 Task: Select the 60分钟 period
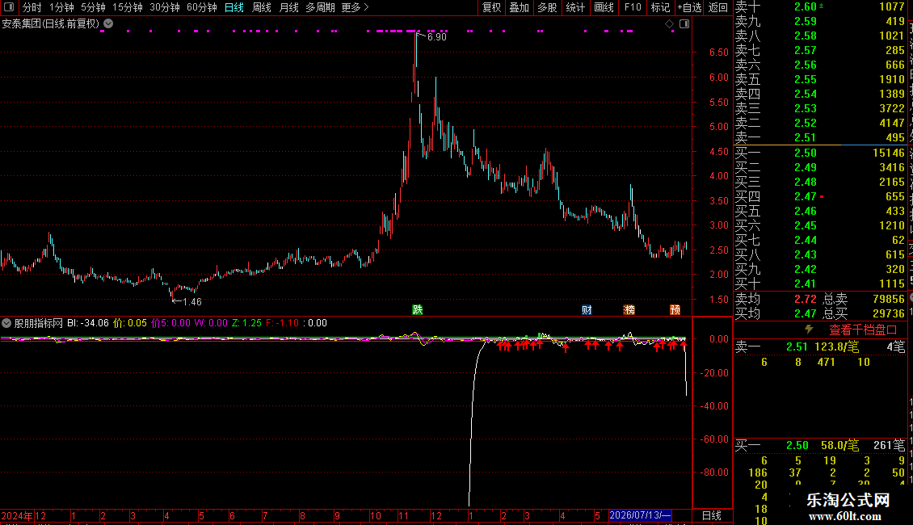pos(202,7)
